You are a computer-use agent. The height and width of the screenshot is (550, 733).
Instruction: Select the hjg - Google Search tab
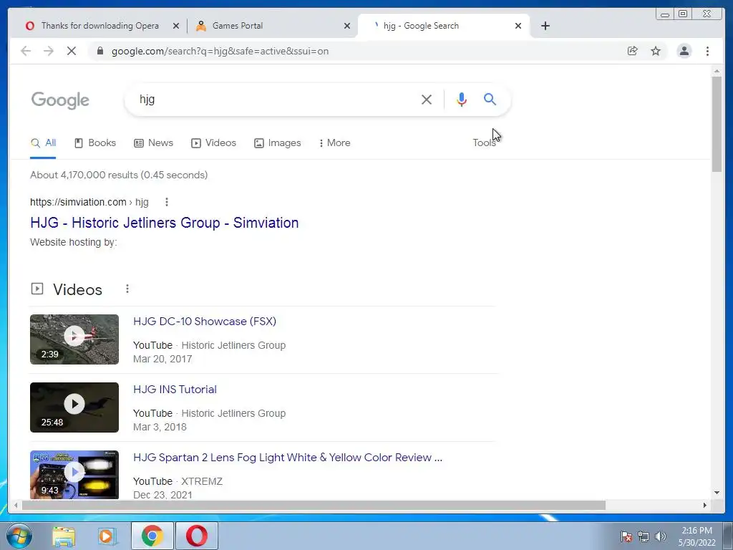click(444, 26)
